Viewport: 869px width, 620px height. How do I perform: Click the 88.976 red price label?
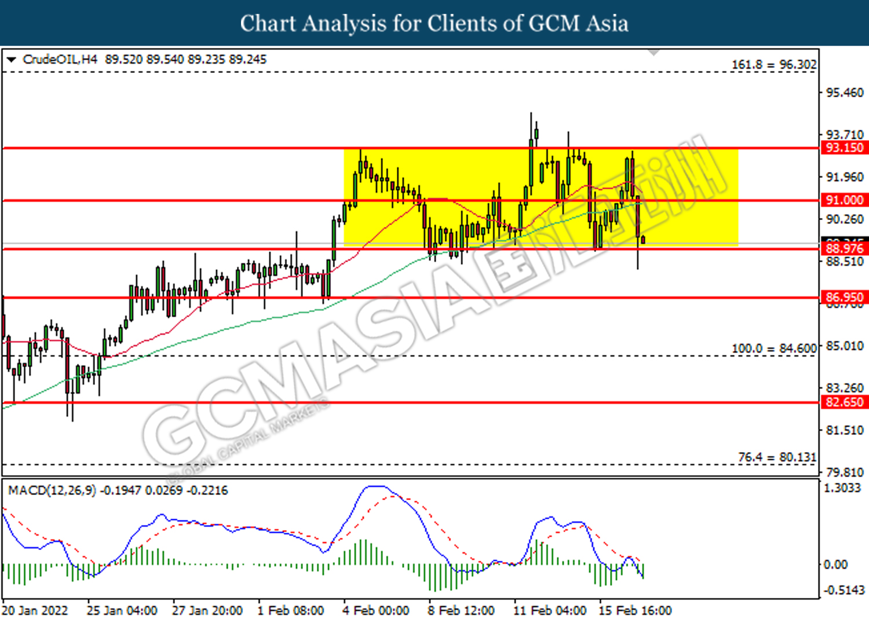click(x=844, y=248)
